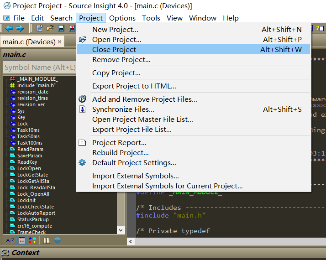The width and height of the screenshot is (326, 260).
Task: Jump to LockGetState function symbol
Action: [x=32, y=175]
